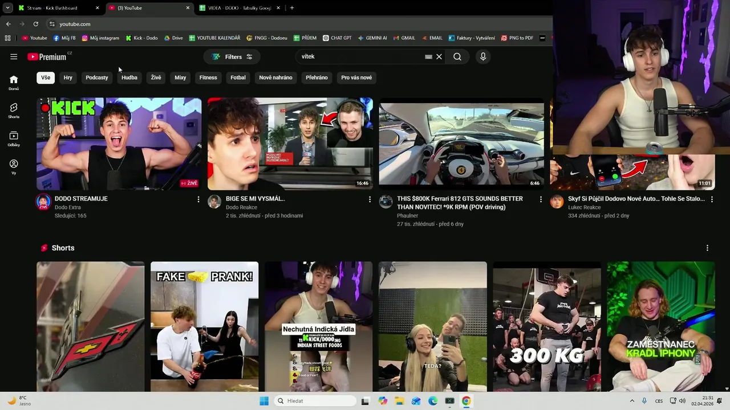
Task: Open more options for DODO STREAMUJE
Action: (198, 199)
